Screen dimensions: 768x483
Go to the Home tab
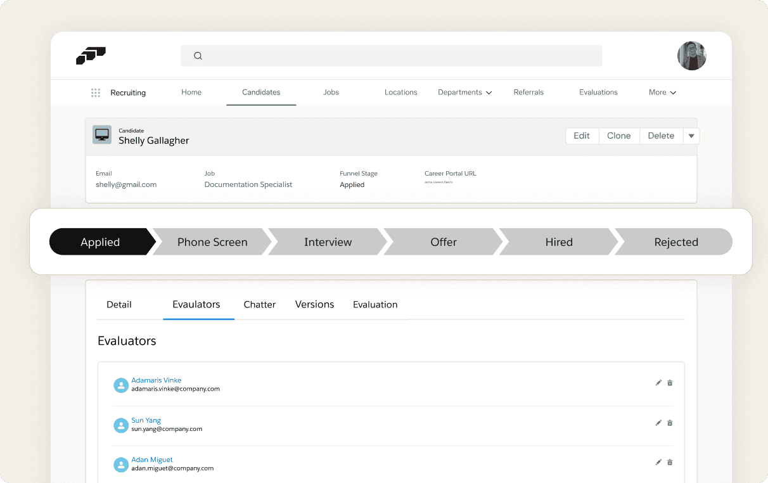coord(191,93)
